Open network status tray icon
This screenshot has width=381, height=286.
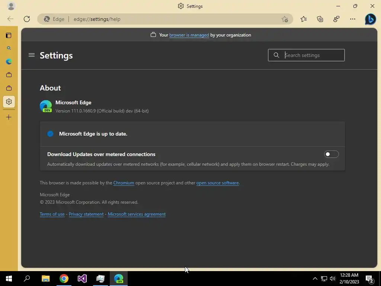pos(324,279)
